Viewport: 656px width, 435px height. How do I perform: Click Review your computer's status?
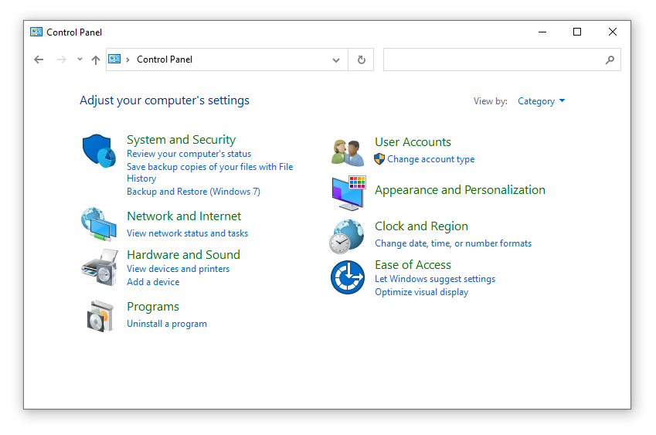pos(189,154)
